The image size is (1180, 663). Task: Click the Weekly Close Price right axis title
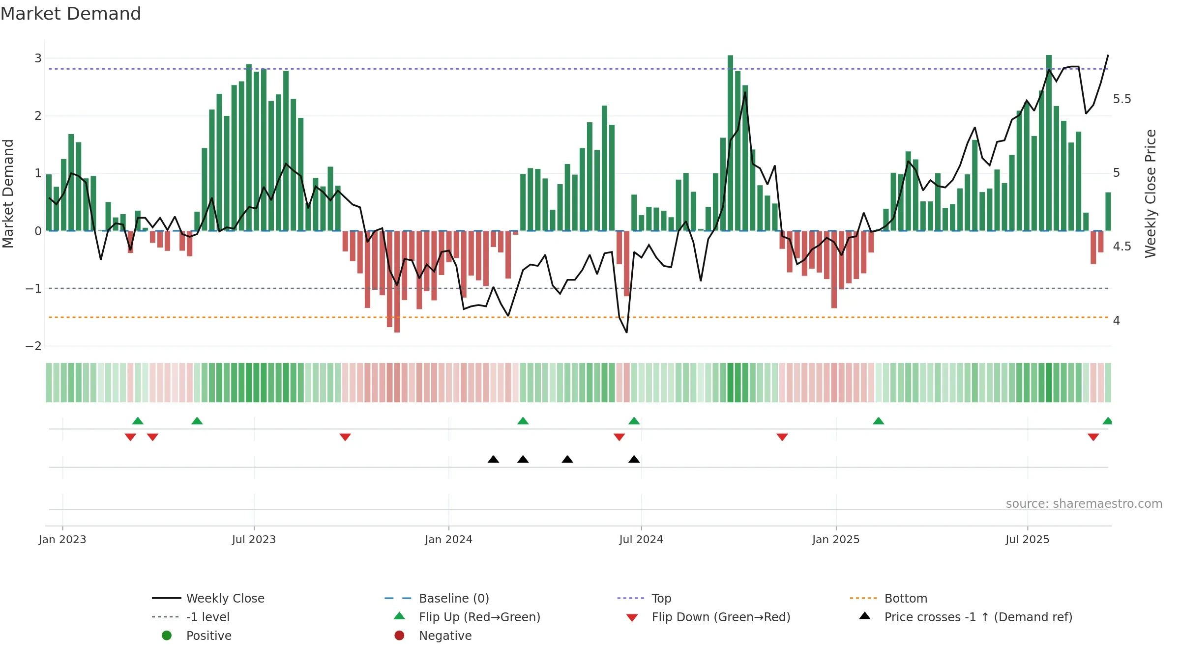pyautogui.click(x=1150, y=193)
